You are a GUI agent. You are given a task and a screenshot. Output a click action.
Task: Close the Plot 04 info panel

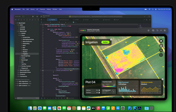click(162, 79)
